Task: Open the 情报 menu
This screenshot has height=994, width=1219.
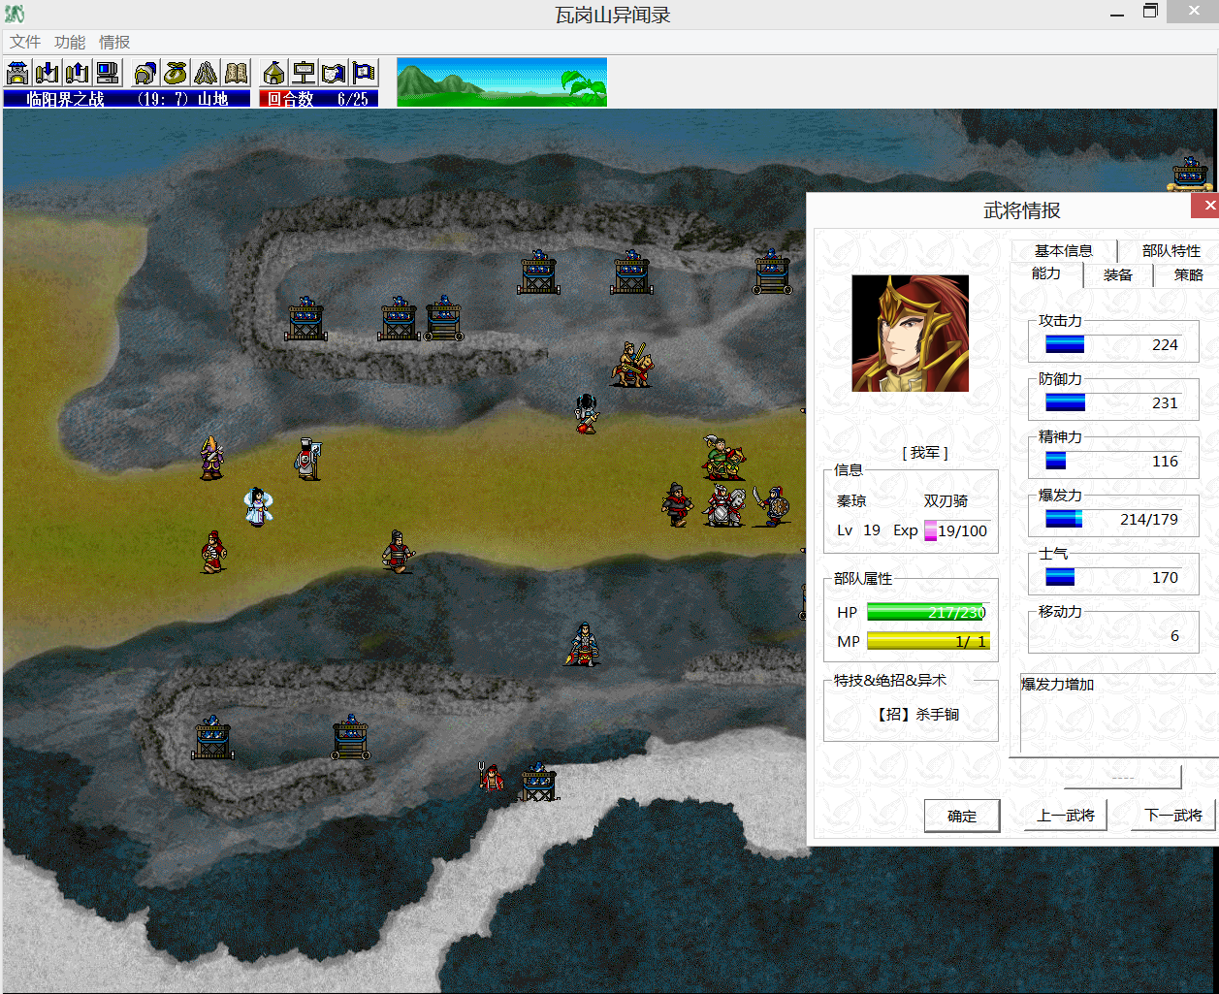Action: (x=114, y=42)
